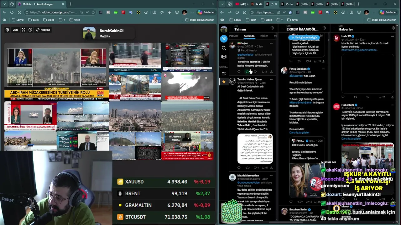
Task: Switch to Oğlunda tab in Tahran column
Action: [249, 36]
